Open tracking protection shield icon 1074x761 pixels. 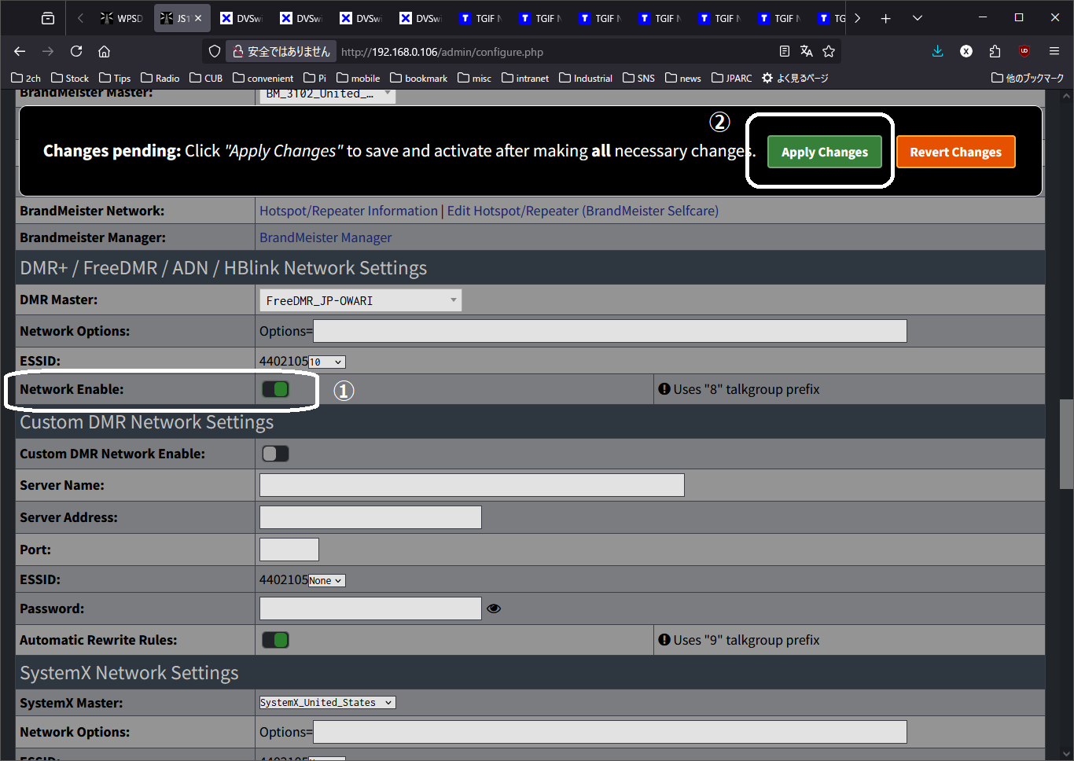tap(215, 51)
